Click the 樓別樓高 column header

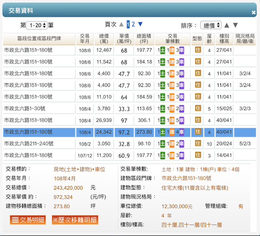(224, 39)
